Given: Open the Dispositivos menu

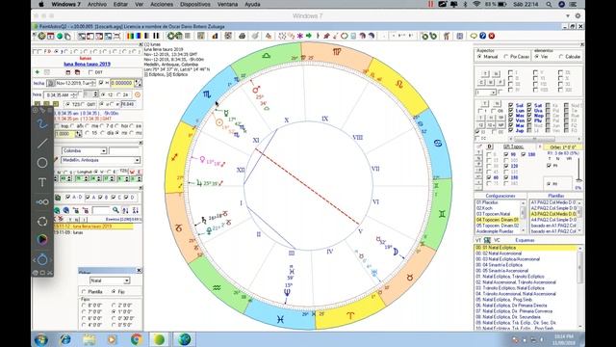Looking at the screenshot, I should click(x=195, y=4).
